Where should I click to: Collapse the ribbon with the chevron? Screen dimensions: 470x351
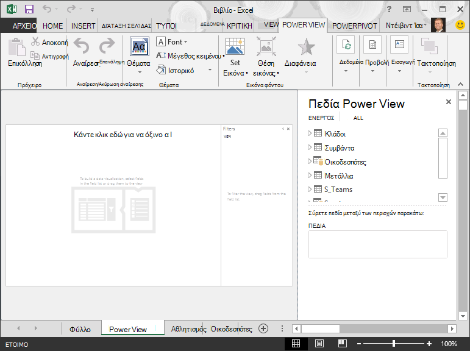(x=461, y=85)
